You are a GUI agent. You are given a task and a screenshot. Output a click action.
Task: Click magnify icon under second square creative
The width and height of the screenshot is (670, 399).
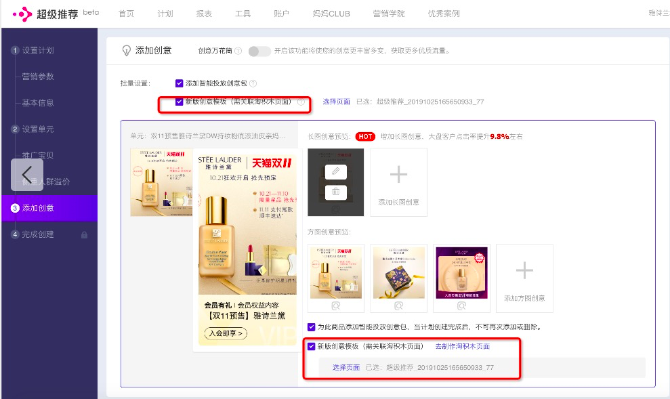pos(398,306)
